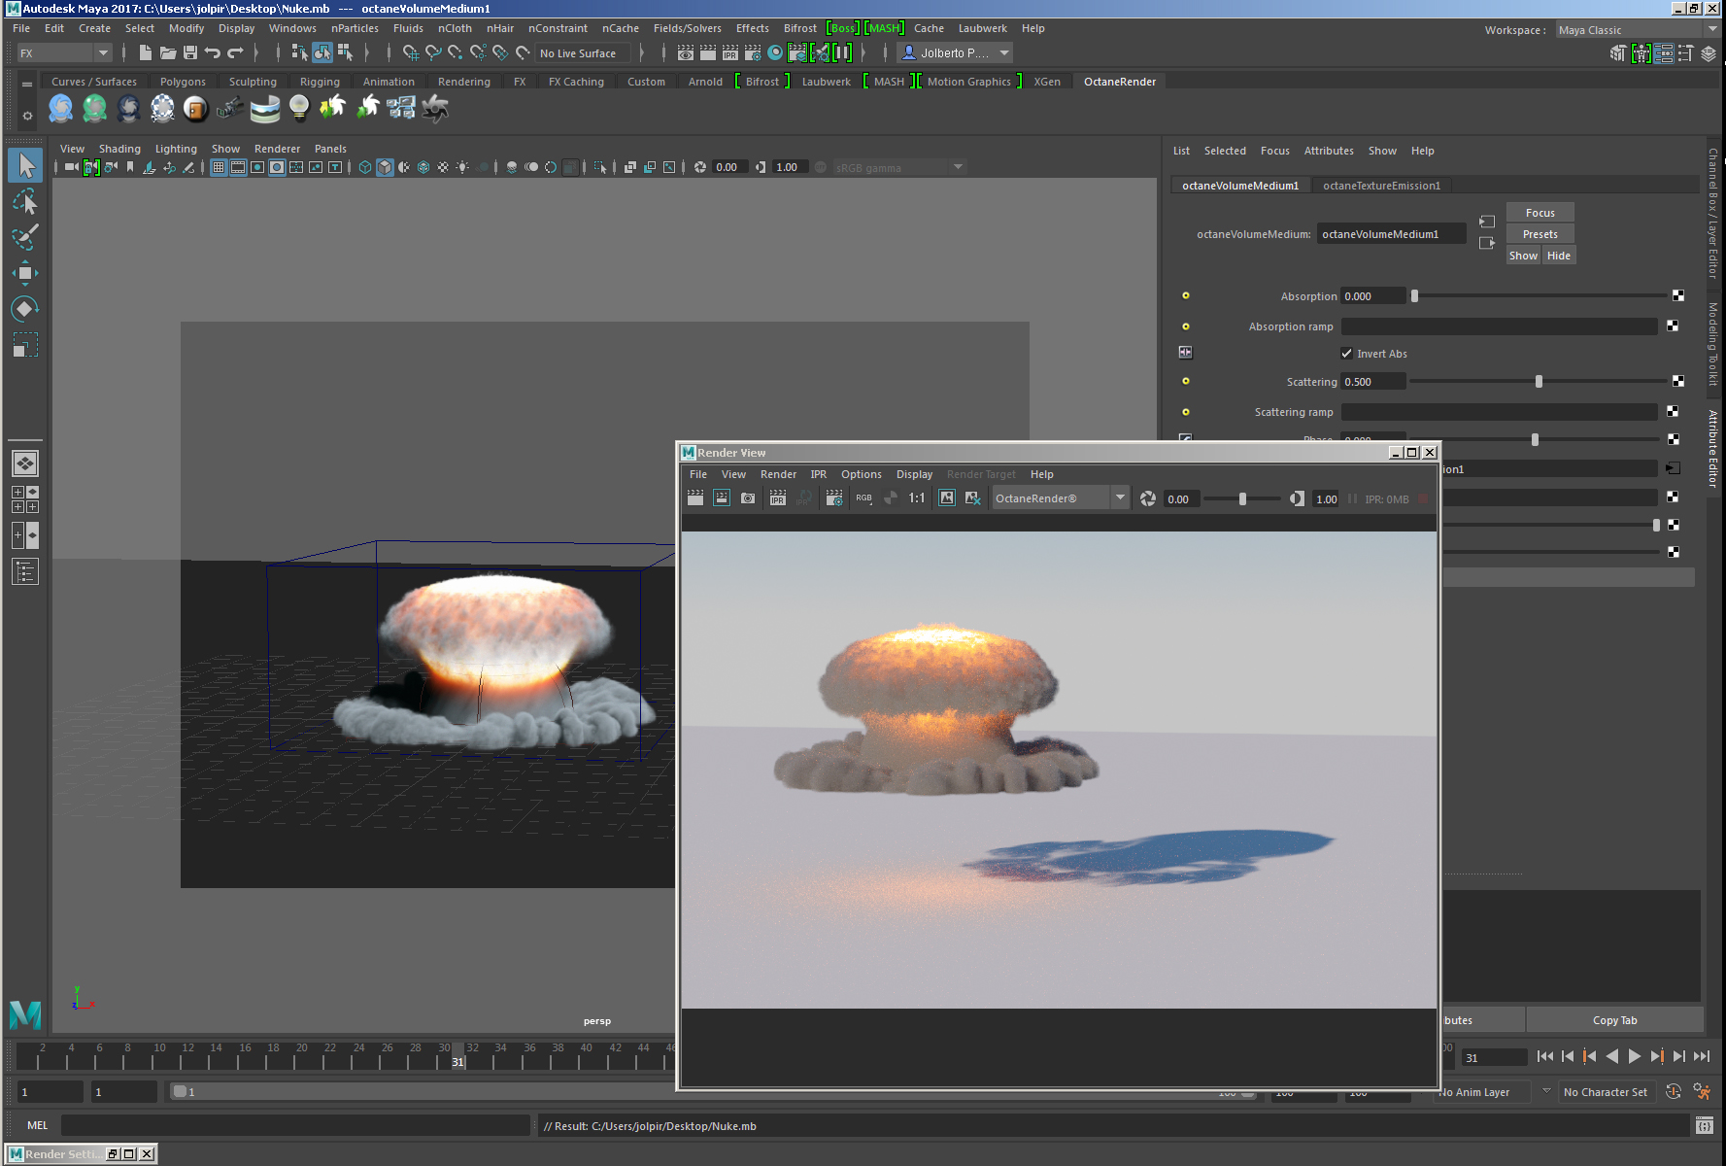Toggle Scattering texture map checker button
This screenshot has height=1166, width=1726.
pyautogui.click(x=1677, y=382)
